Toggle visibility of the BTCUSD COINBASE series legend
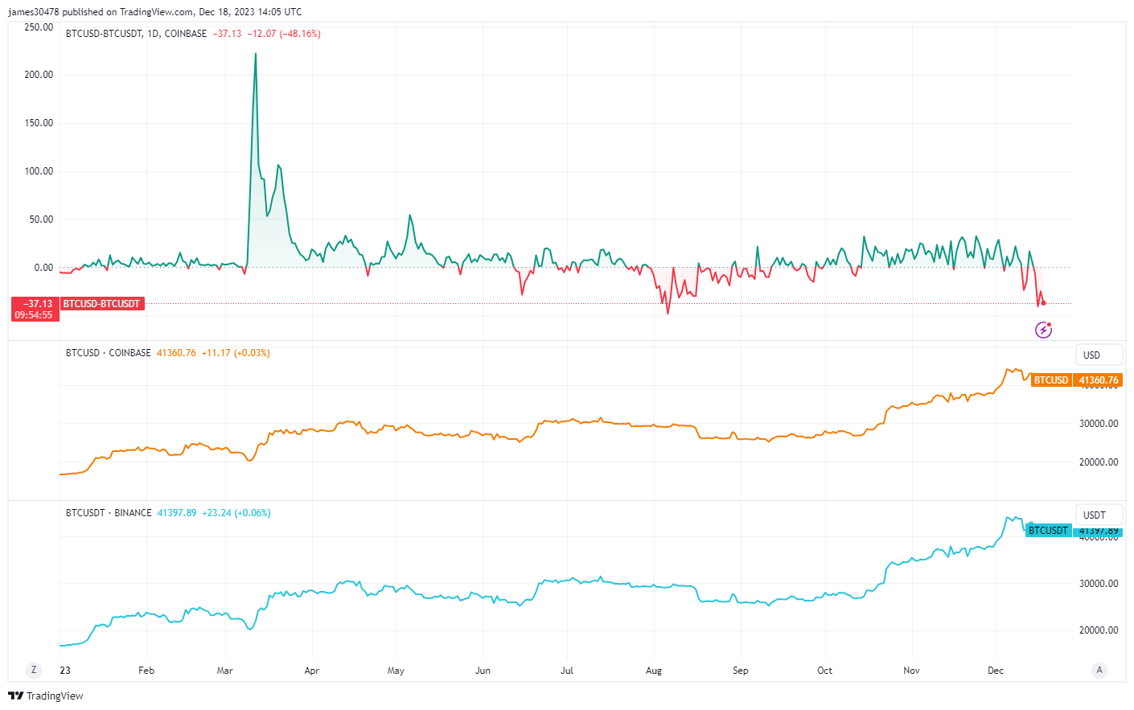Image resolution: width=1134 pixels, height=710 pixels. pyautogui.click(x=109, y=354)
